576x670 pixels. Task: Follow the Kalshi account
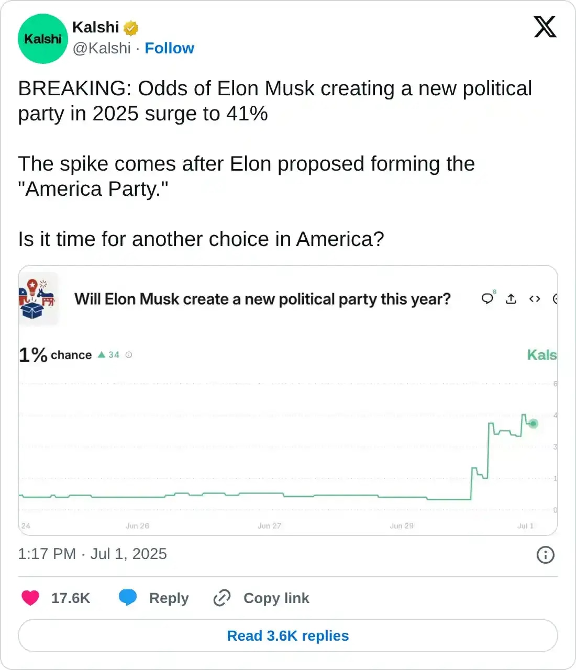[169, 48]
